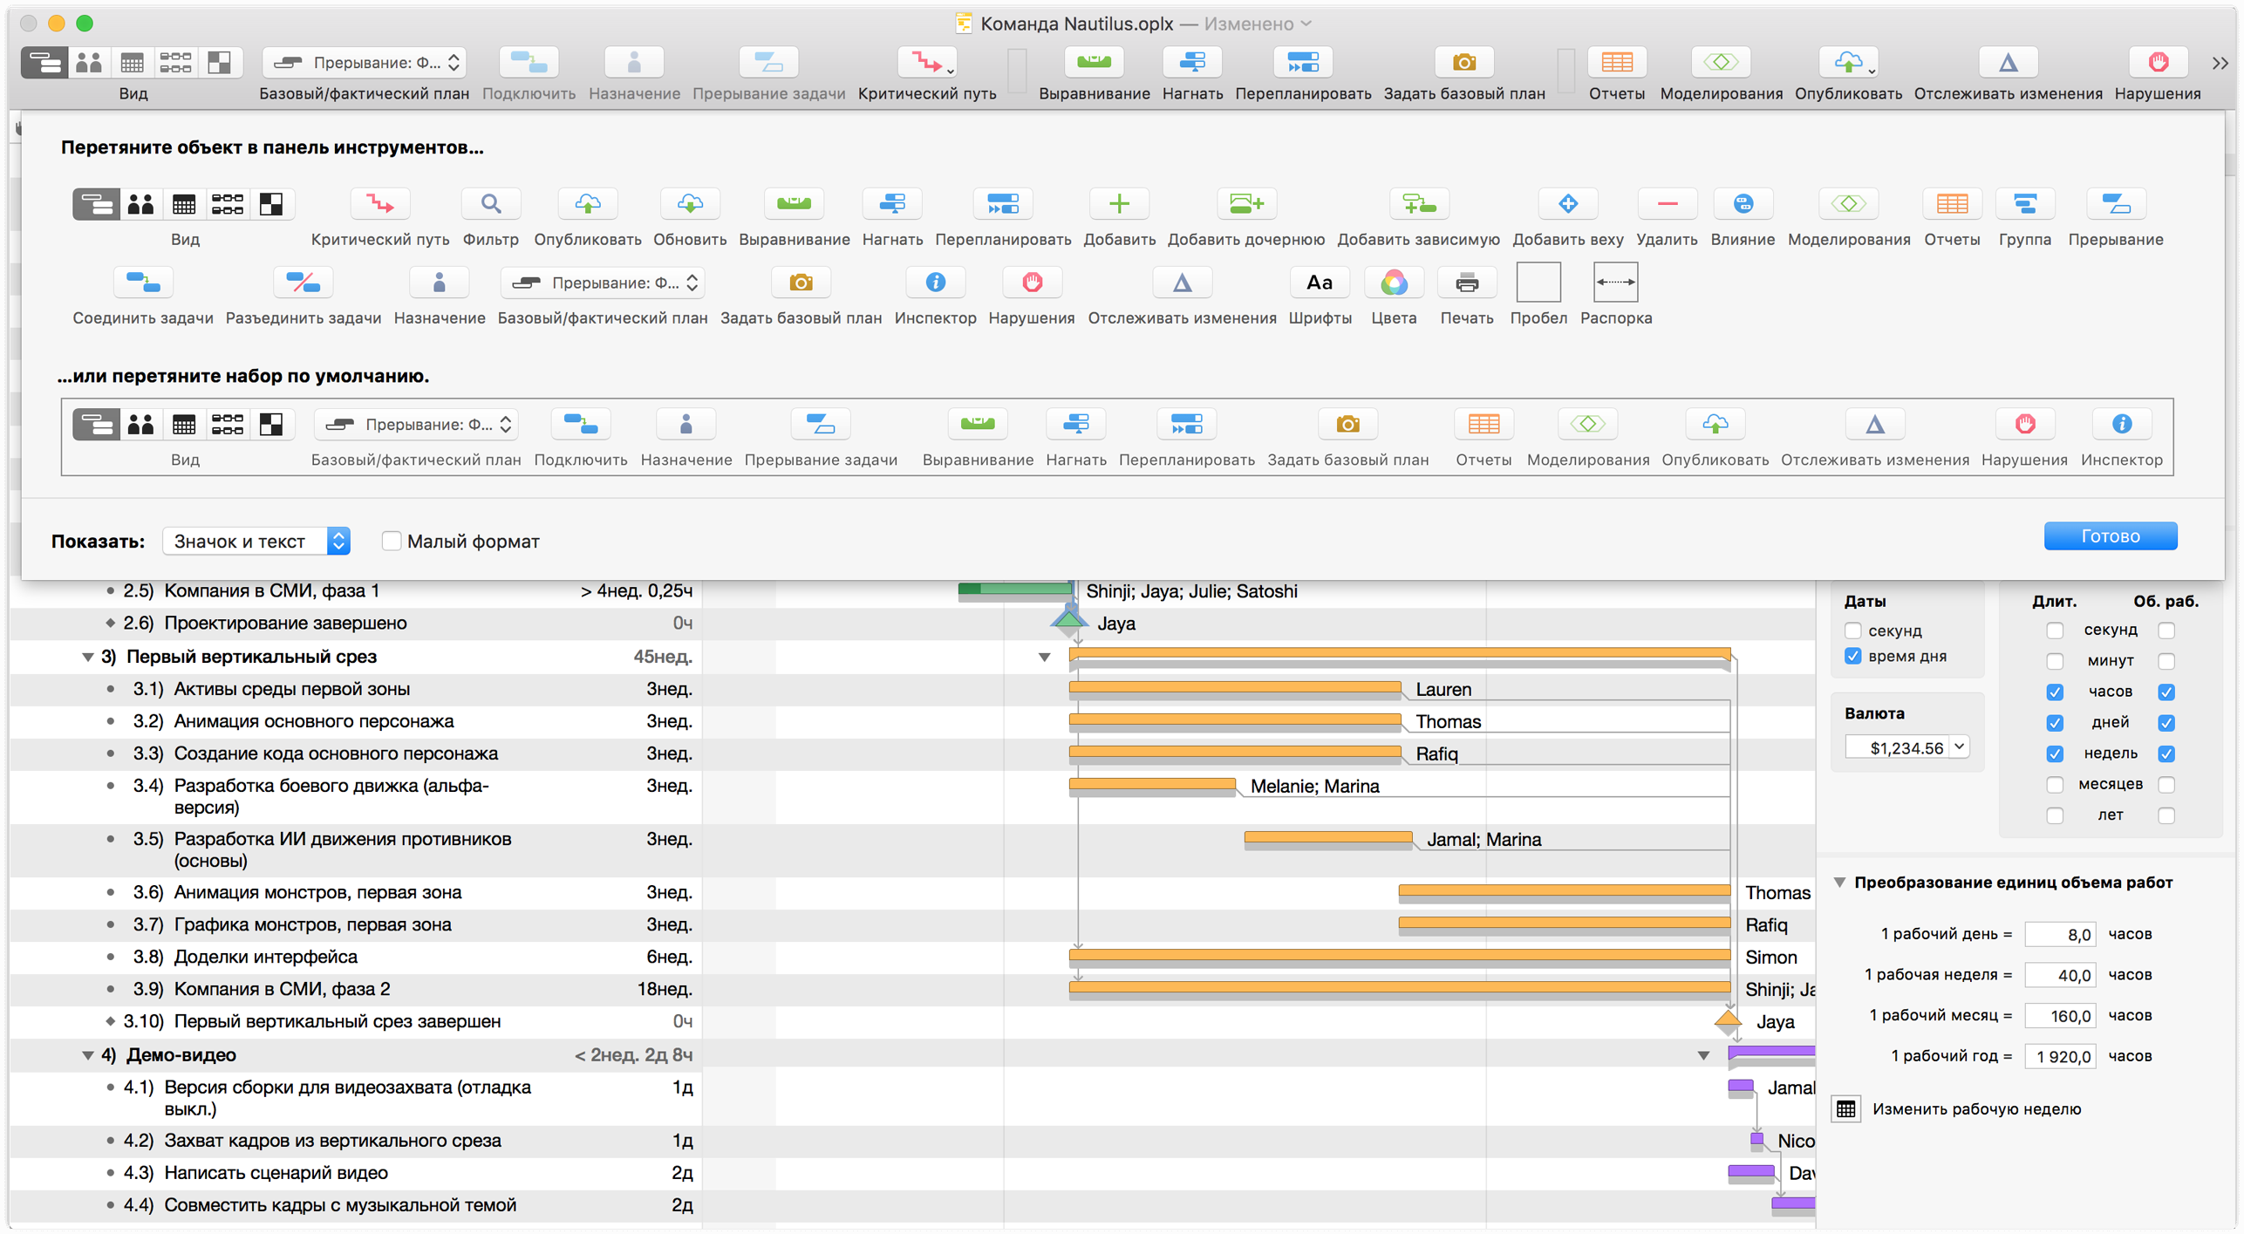Click the Влияние icon in the palette

point(1743,204)
